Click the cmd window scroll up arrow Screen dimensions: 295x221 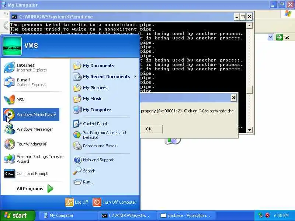pos(249,25)
